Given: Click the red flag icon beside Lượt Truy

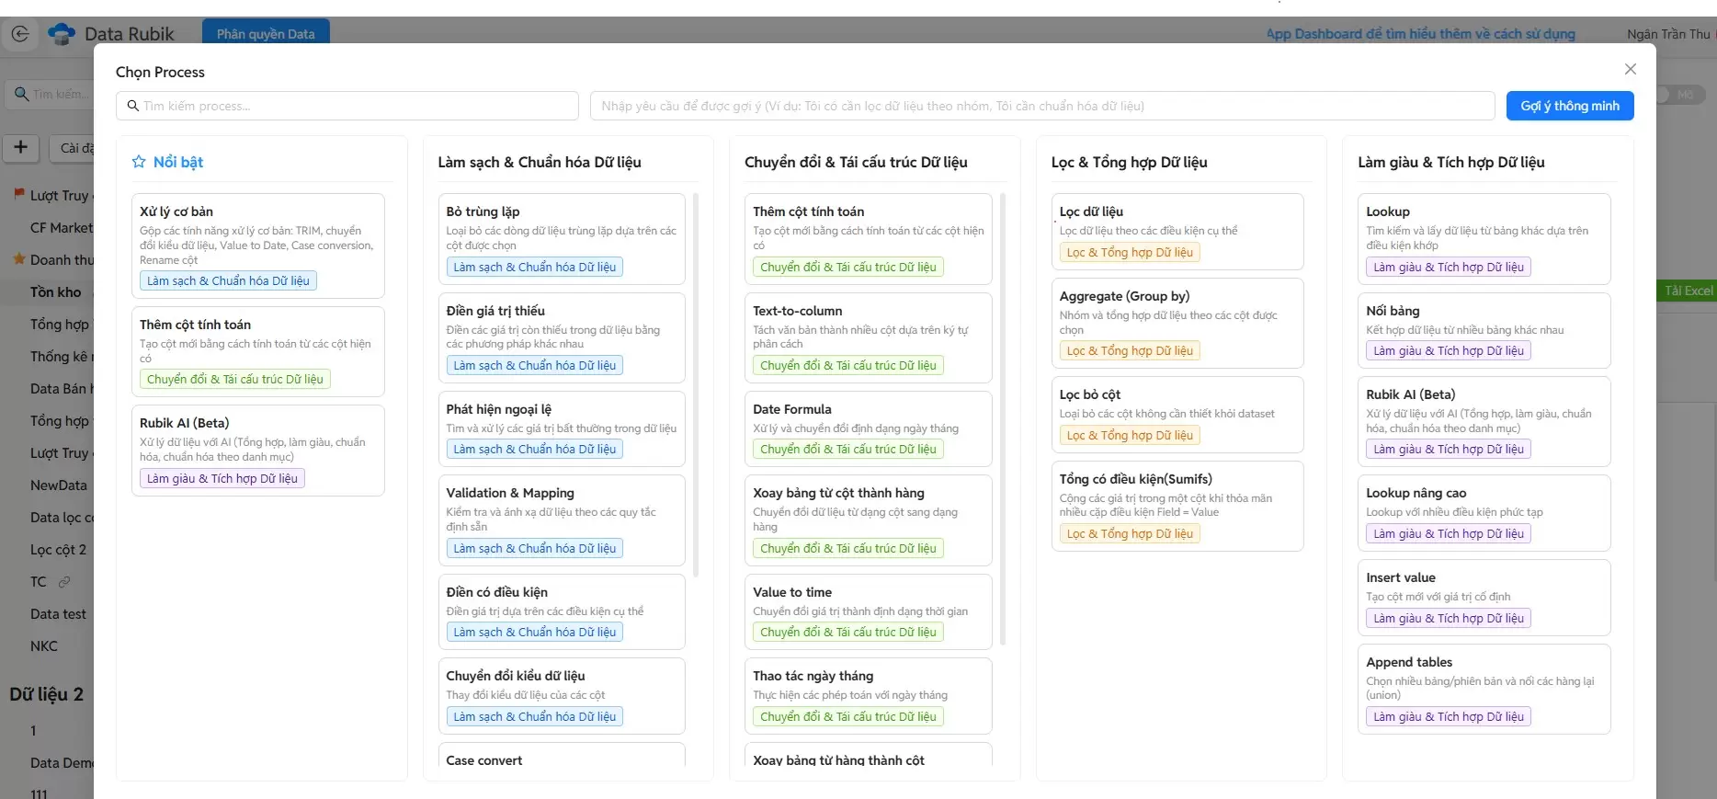Looking at the screenshot, I should pos(18,194).
